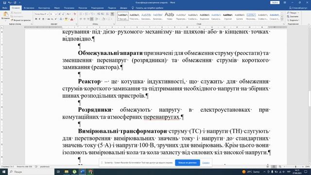Adjust zoom slider in status bar
The width and height of the screenshot is (311, 175).
point(295,167)
